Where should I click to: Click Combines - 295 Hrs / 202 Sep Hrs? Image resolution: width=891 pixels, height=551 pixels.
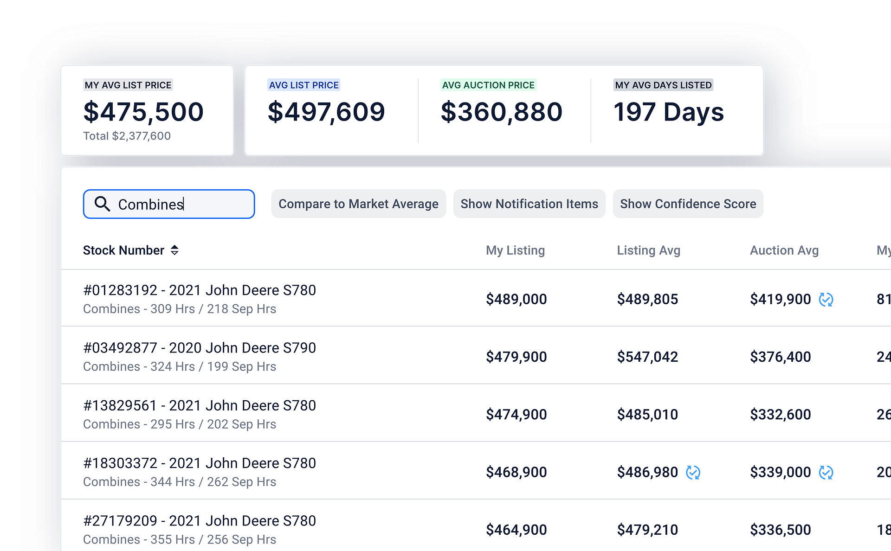pos(180,424)
